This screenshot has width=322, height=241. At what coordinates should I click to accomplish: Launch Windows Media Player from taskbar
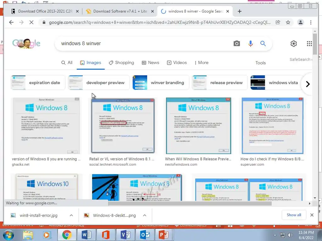pos(47,235)
